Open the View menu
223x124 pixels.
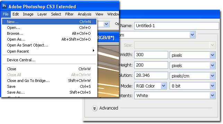(99, 14)
